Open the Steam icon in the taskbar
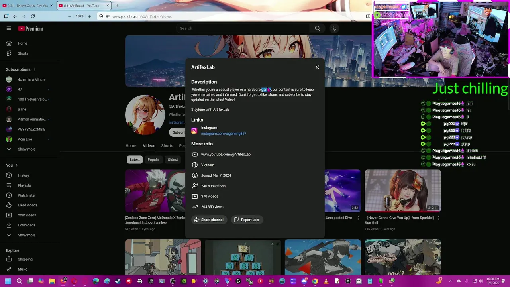Viewport: 510px width, 287px height. click(118, 281)
